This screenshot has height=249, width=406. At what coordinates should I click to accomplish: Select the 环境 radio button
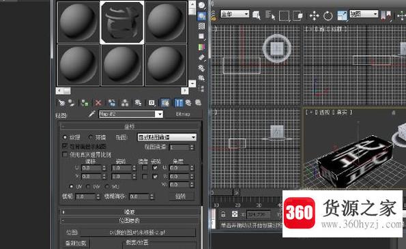coord(90,137)
